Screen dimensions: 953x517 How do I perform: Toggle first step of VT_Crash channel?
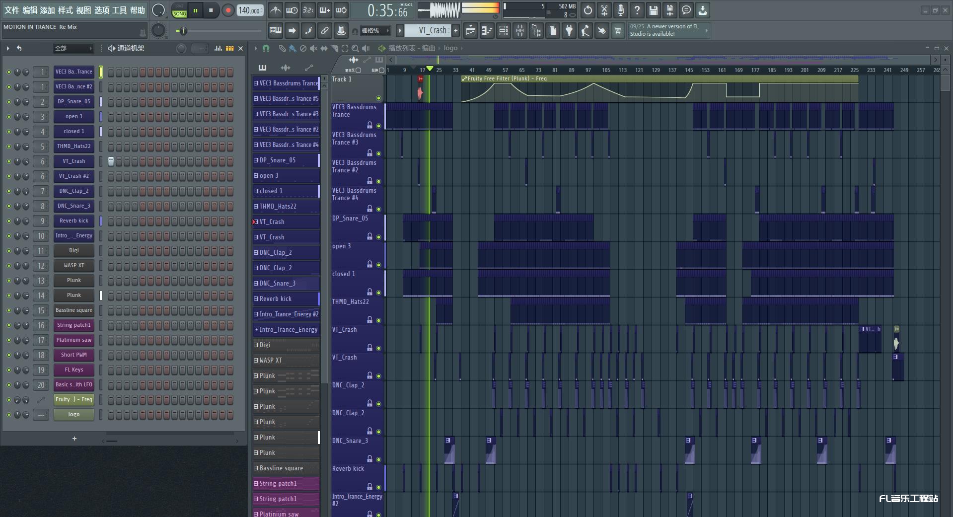point(111,161)
